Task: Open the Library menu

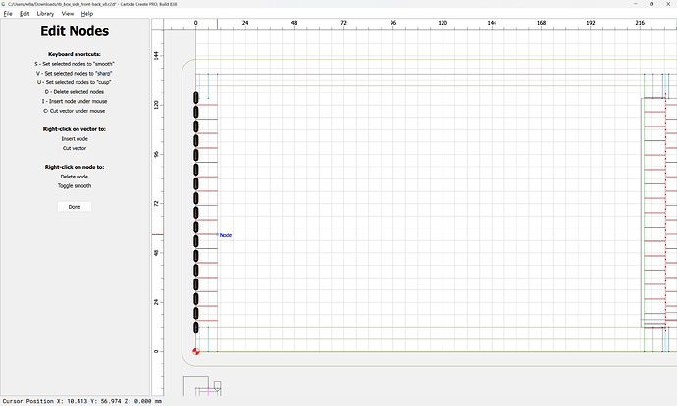Action: click(45, 14)
